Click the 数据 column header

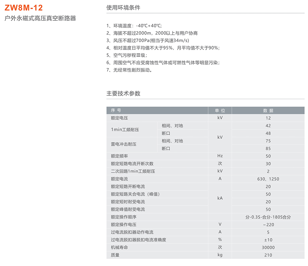click(x=268, y=110)
